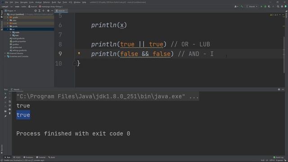Open the Edit menu
Image resolution: width=288 pixels, height=162 pixels.
click(x=11, y=2)
